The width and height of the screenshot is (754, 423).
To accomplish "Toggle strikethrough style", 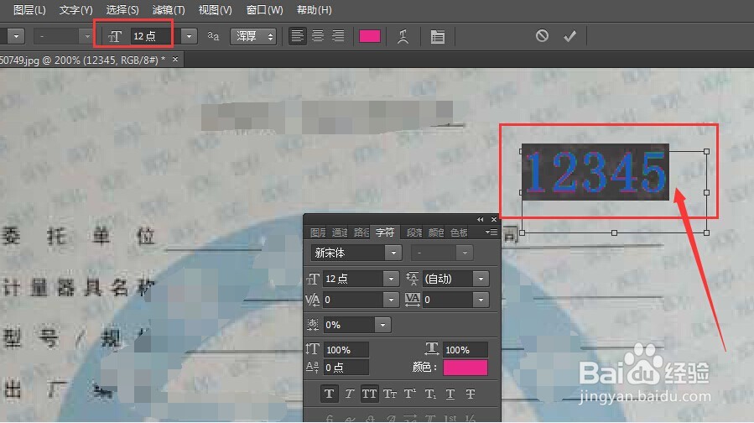I will pyautogui.click(x=471, y=394).
